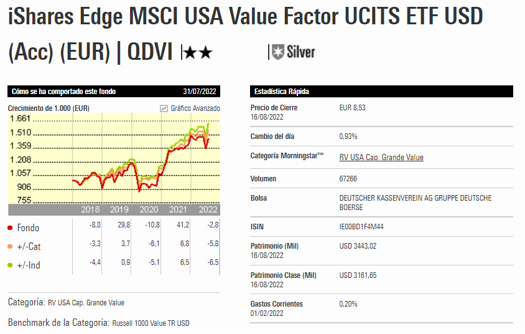Click the iShares Edge MSCI USA fund title
The height and width of the screenshot is (334, 525).
246,17
